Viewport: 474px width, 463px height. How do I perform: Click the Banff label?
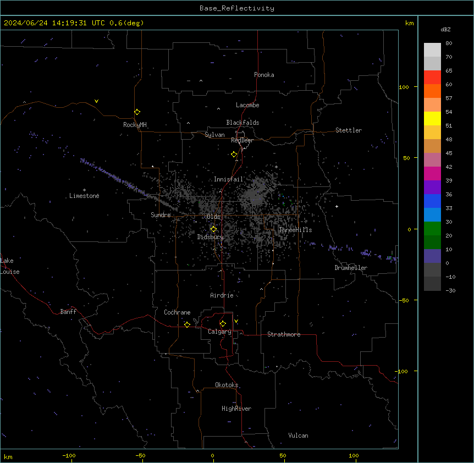click(x=68, y=312)
